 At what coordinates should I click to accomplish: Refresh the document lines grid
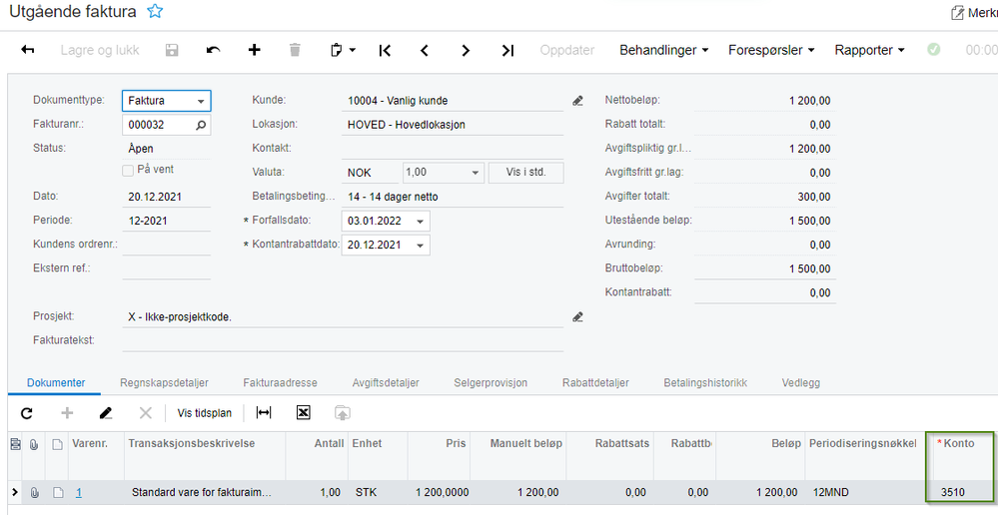(x=27, y=413)
